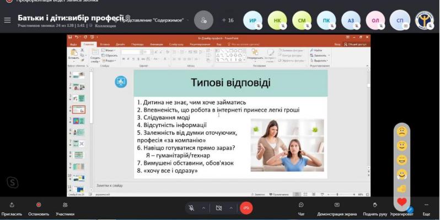Expand the microphone options chevron
The width and height of the screenshot is (441, 220).
tap(204, 208)
